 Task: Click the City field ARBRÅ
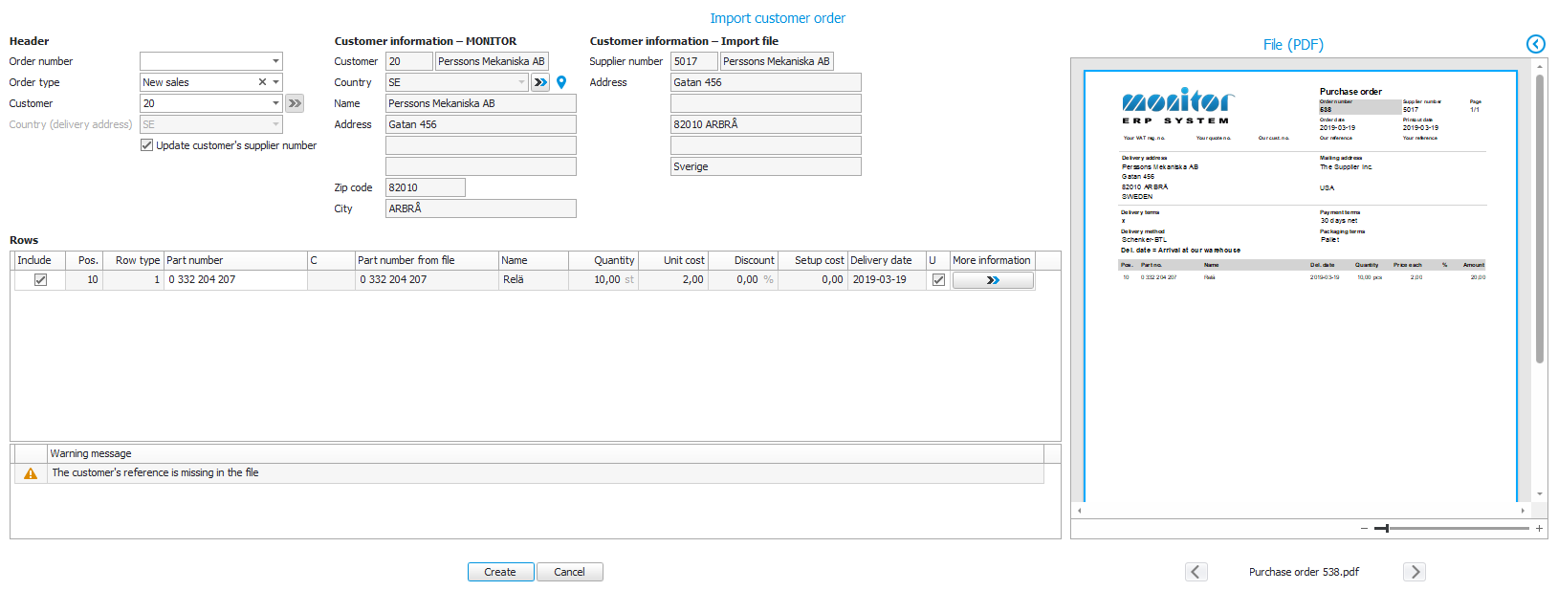[x=481, y=208]
